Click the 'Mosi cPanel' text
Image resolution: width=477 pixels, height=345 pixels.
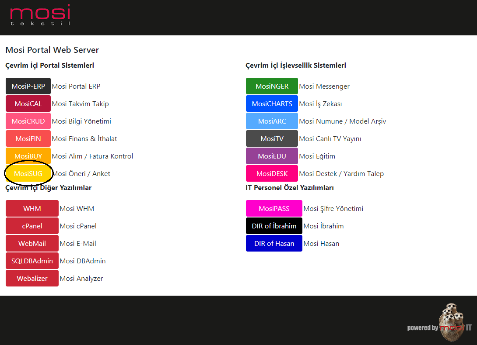tap(78, 226)
